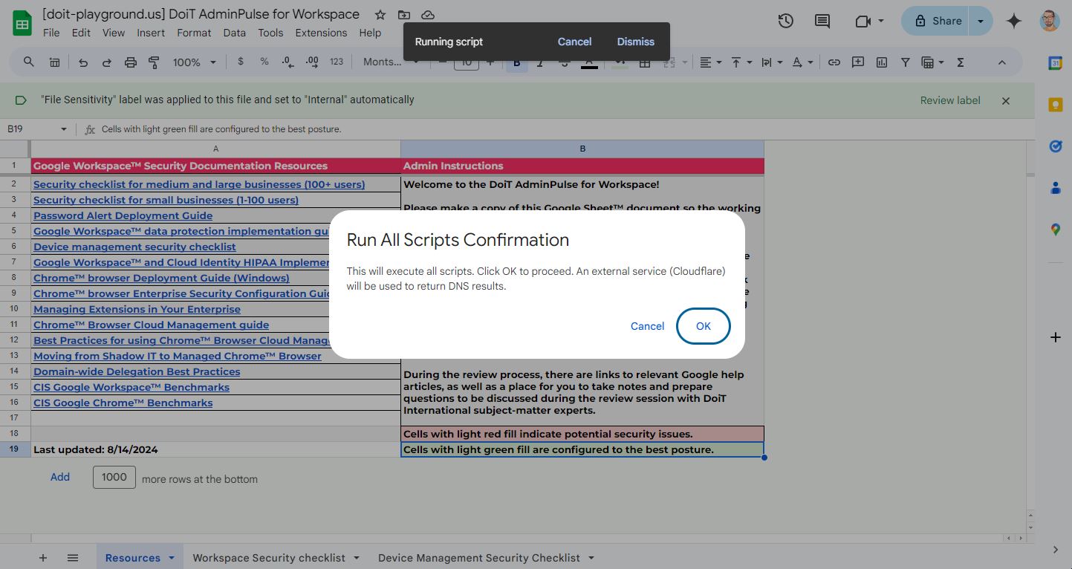Open the Share button dropdown arrow
The height and width of the screenshot is (569, 1072).
[981, 21]
